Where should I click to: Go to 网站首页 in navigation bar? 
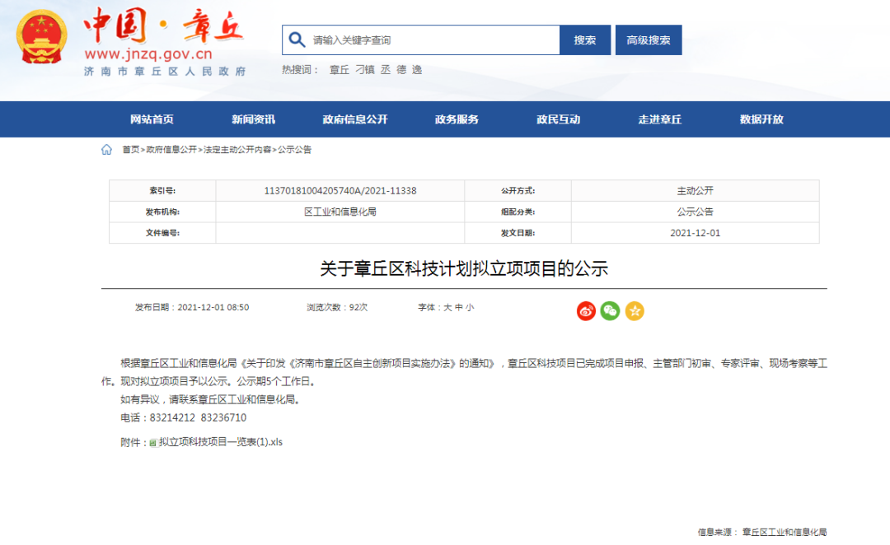(152, 119)
